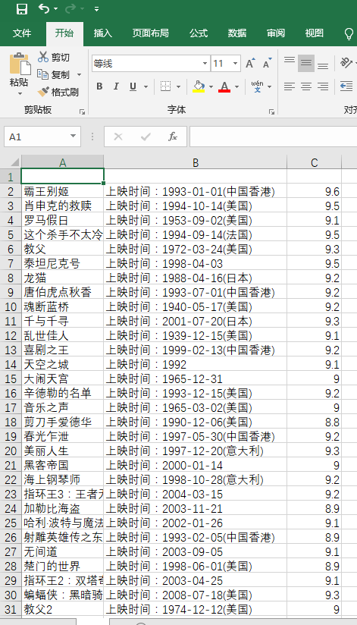Click the insert function fx icon
The height and width of the screenshot is (625, 357).
pyautogui.click(x=173, y=137)
